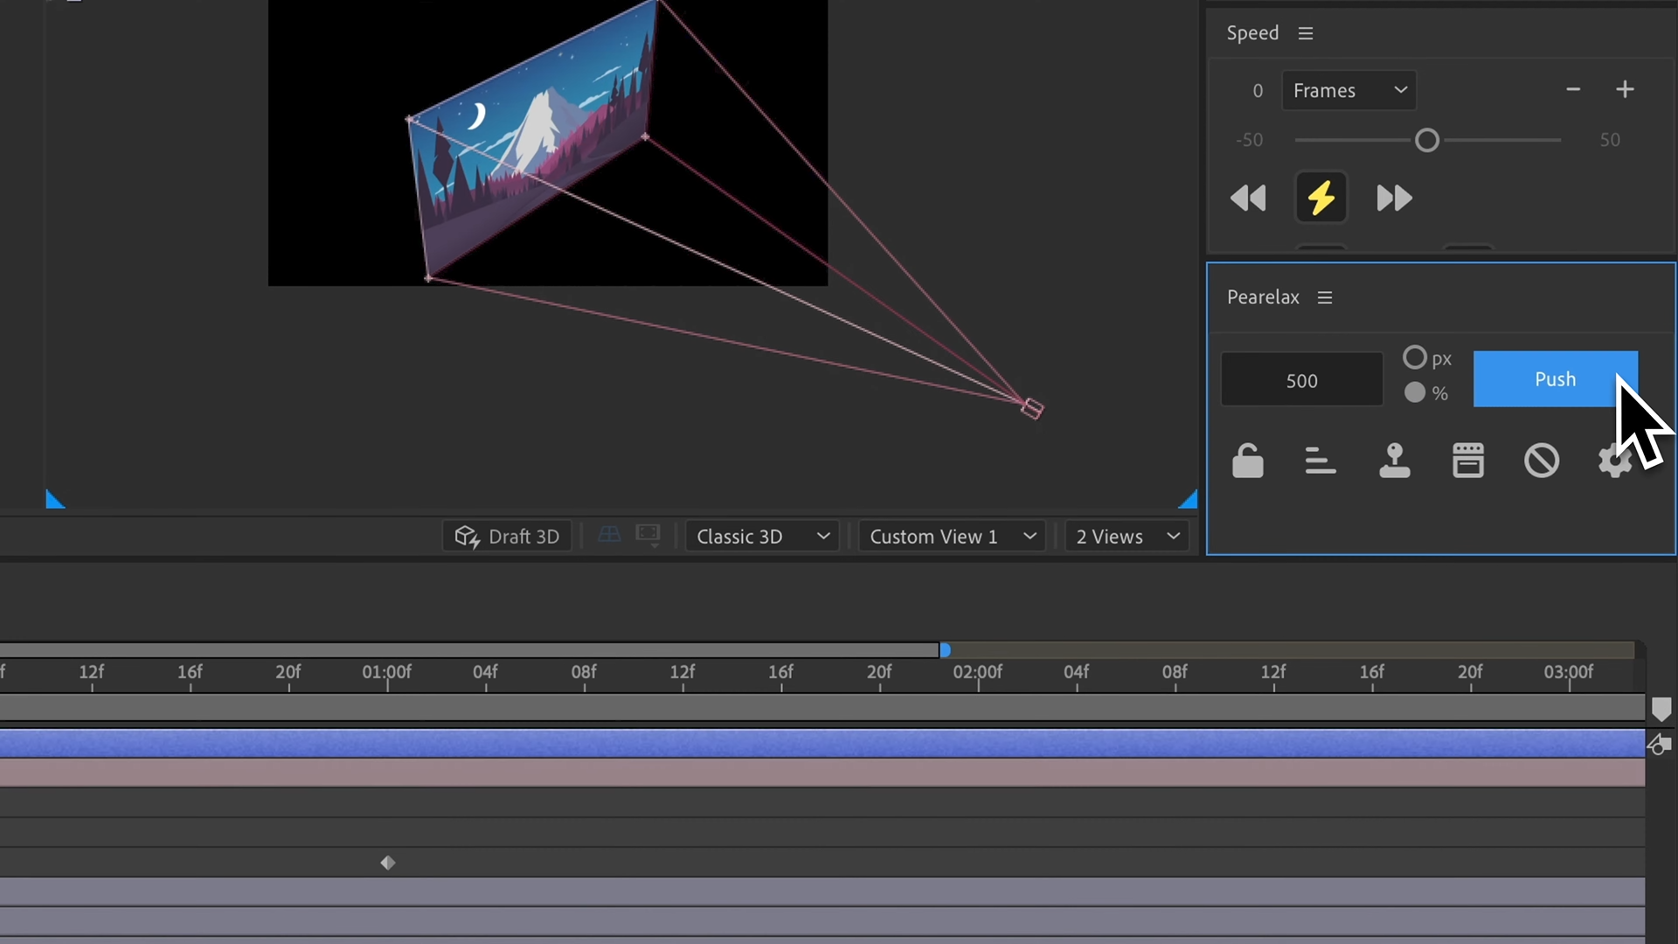
Task: Click the rewind double-arrow in Speed panel
Action: point(1248,198)
